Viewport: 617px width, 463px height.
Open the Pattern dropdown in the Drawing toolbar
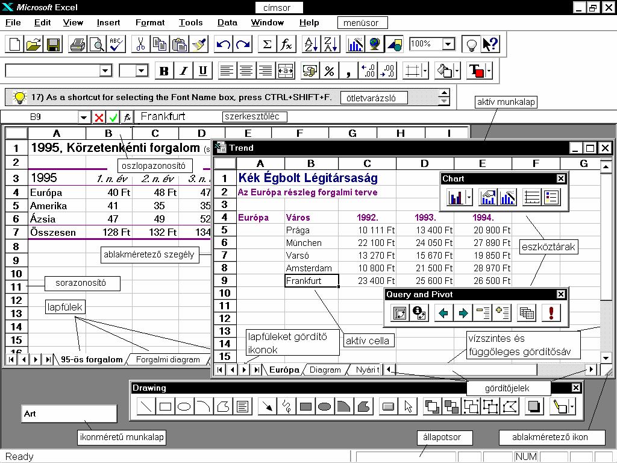(572, 406)
